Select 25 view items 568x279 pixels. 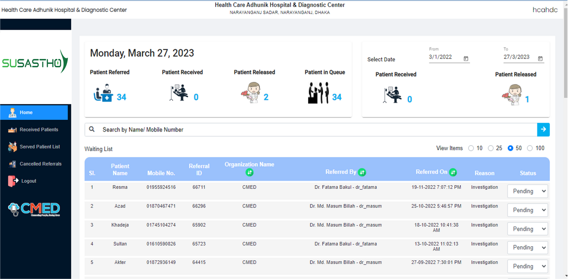tap(491, 148)
